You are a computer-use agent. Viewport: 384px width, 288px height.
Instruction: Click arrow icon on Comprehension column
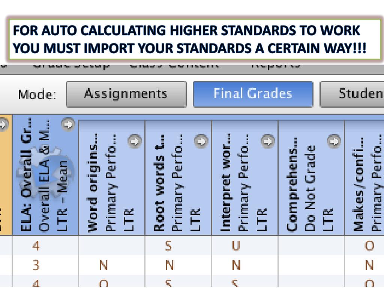click(x=334, y=141)
